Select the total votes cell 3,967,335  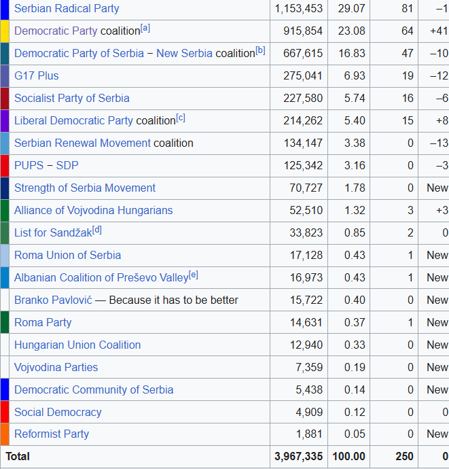click(298, 457)
